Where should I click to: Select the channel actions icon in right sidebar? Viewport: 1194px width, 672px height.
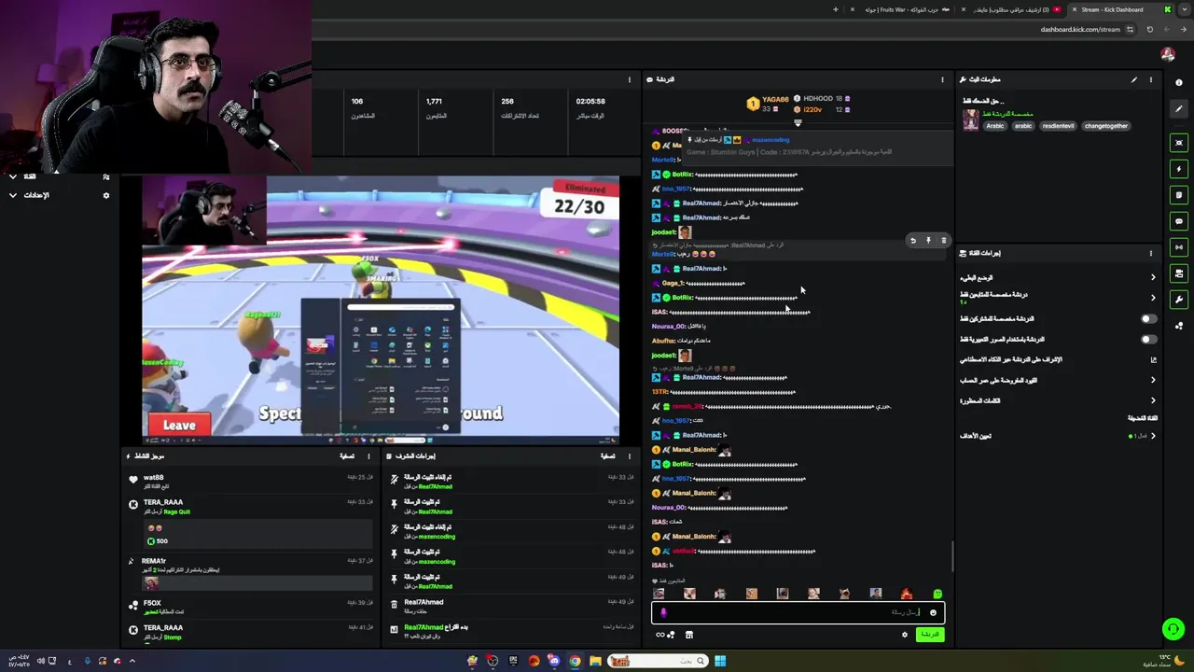click(x=1179, y=273)
